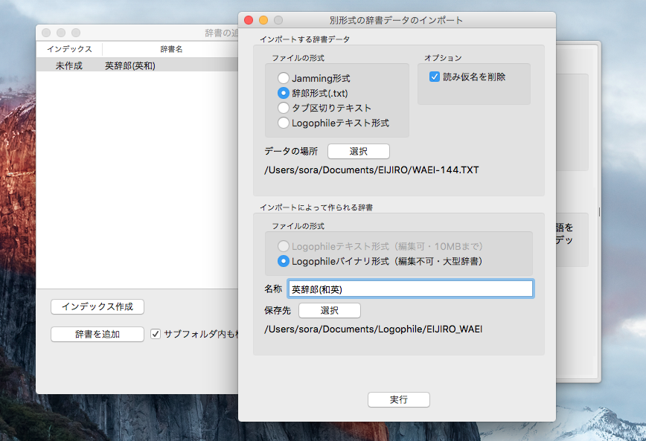Select the disabled Logophileテキスト形式 (編集可・10MBまで) radio
Screen dimensions: 646x441
[284, 246]
